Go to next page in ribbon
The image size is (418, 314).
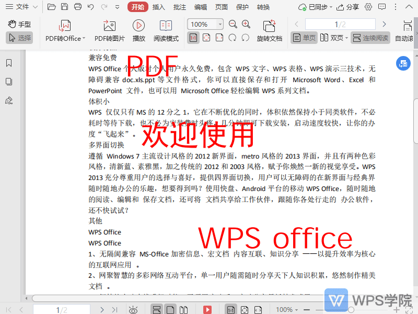point(384,24)
